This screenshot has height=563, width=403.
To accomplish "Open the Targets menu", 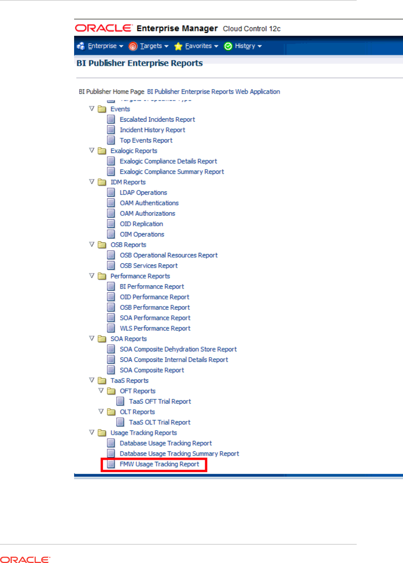I will [x=154, y=46].
